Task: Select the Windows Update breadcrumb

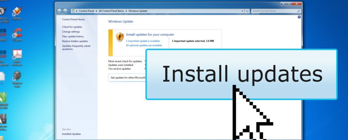Action: tap(138, 11)
